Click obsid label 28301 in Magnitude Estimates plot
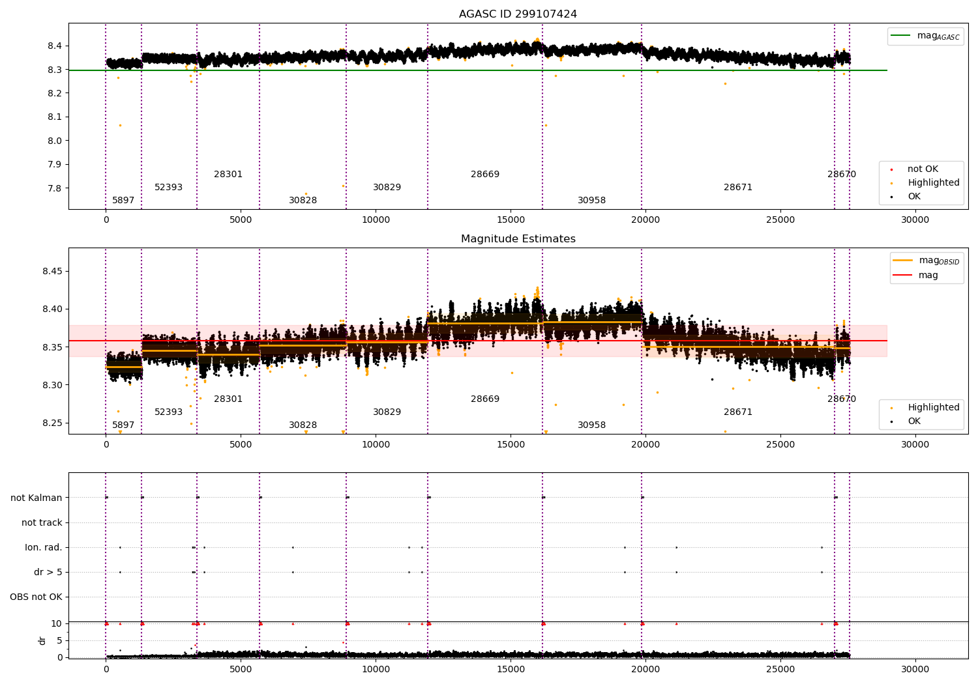 [x=228, y=399]
